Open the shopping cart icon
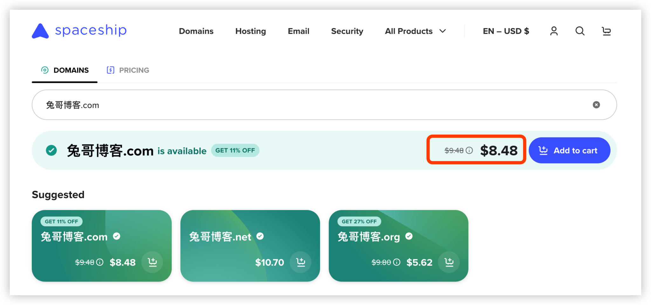Viewport: 651px width, 305px height. pyautogui.click(x=606, y=31)
